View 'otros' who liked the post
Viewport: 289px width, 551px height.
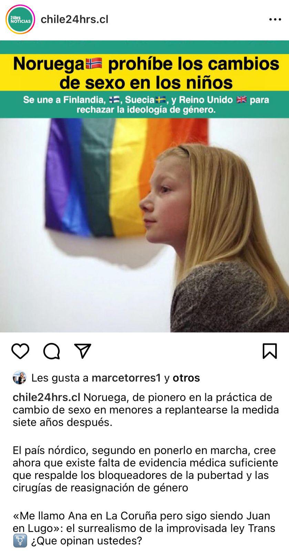186,378
